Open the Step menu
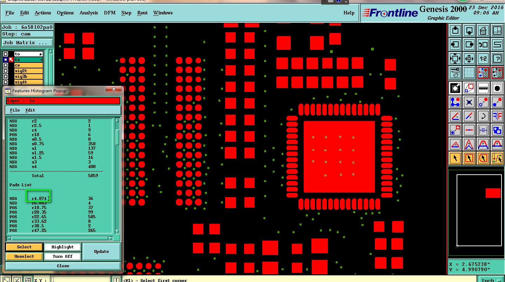Viewport: 505px width, 282px height. coord(126,13)
